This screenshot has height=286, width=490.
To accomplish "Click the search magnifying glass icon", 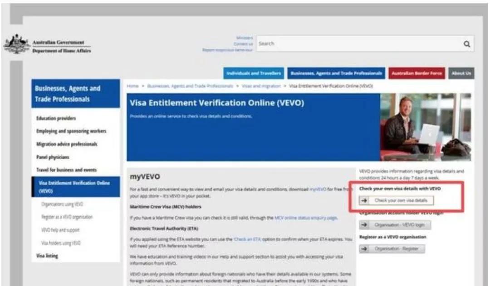I will point(466,44).
